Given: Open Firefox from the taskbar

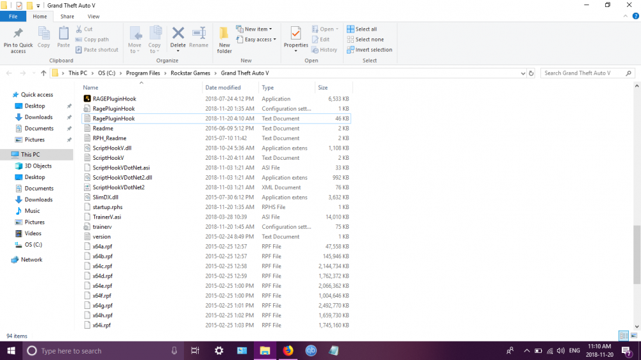Looking at the screenshot, I should click(288, 350).
